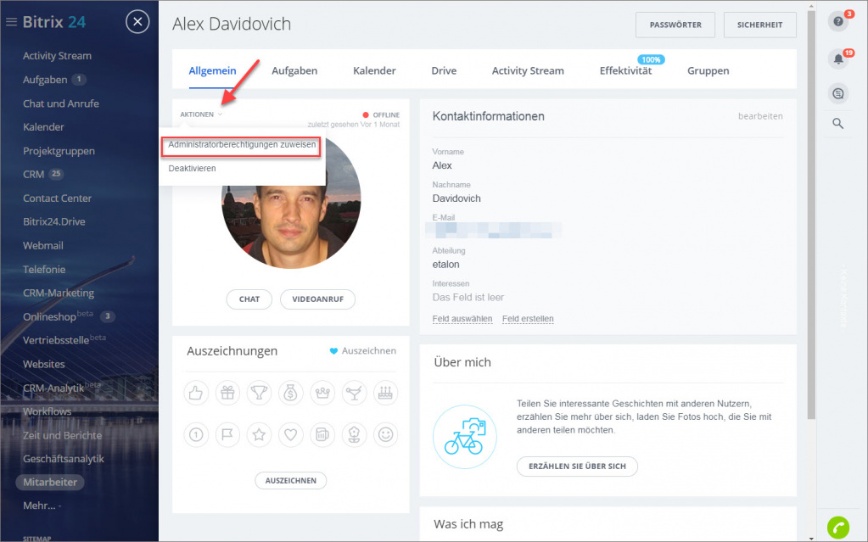This screenshot has width=868, height=542.
Task: Click the Feld erstellen link
Action: [x=528, y=319]
